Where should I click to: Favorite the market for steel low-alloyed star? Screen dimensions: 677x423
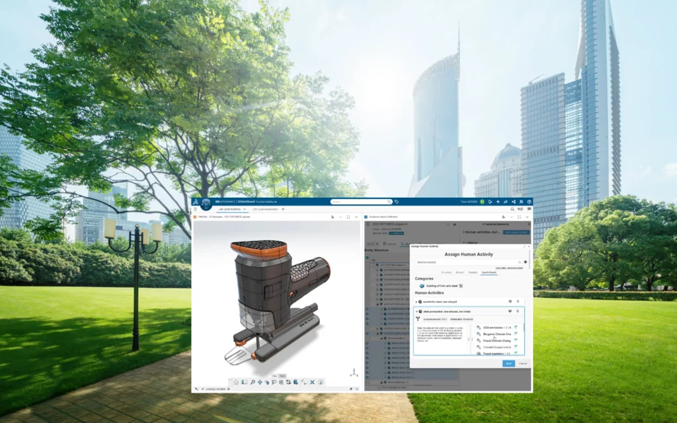[x=518, y=301]
